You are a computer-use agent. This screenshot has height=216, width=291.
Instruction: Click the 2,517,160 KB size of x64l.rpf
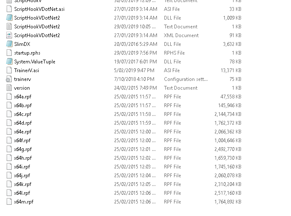(228, 193)
